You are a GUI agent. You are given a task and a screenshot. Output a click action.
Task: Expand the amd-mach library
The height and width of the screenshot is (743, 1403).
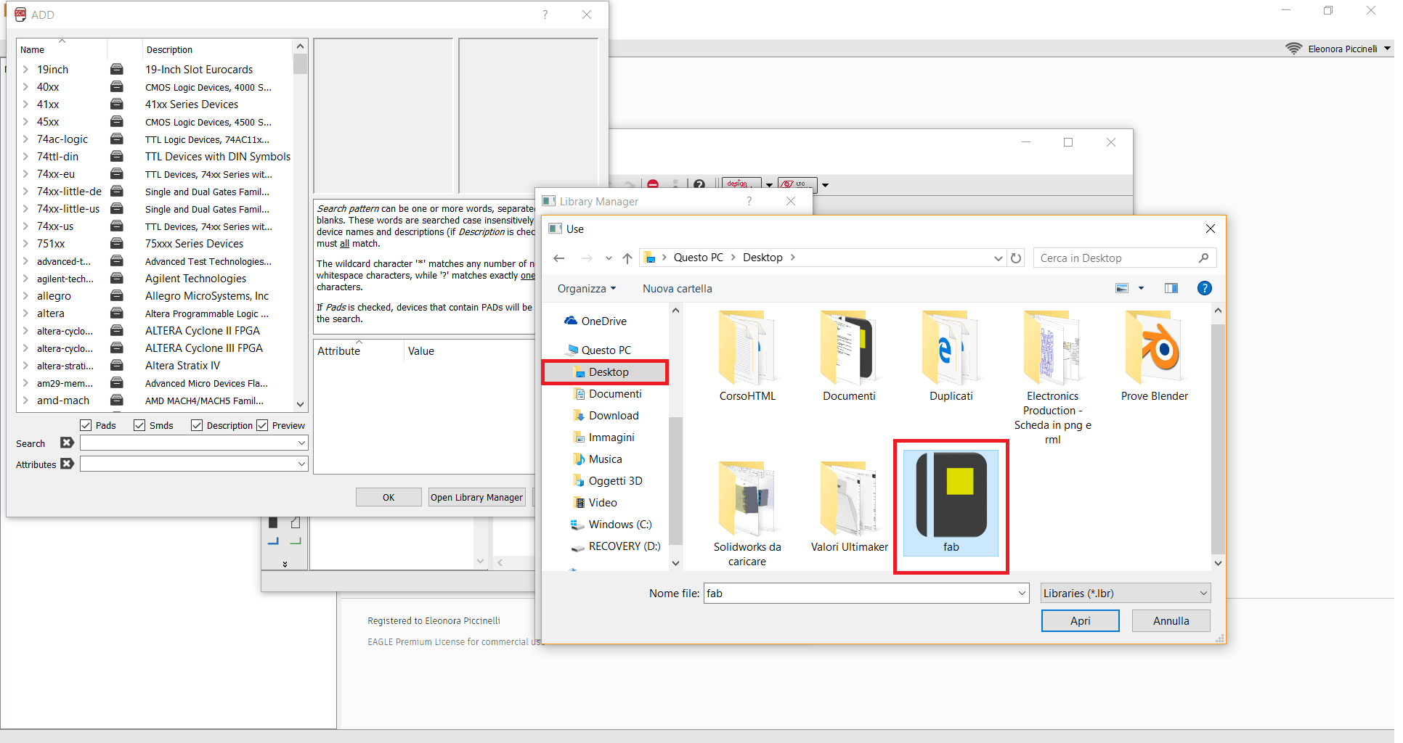[25, 400]
